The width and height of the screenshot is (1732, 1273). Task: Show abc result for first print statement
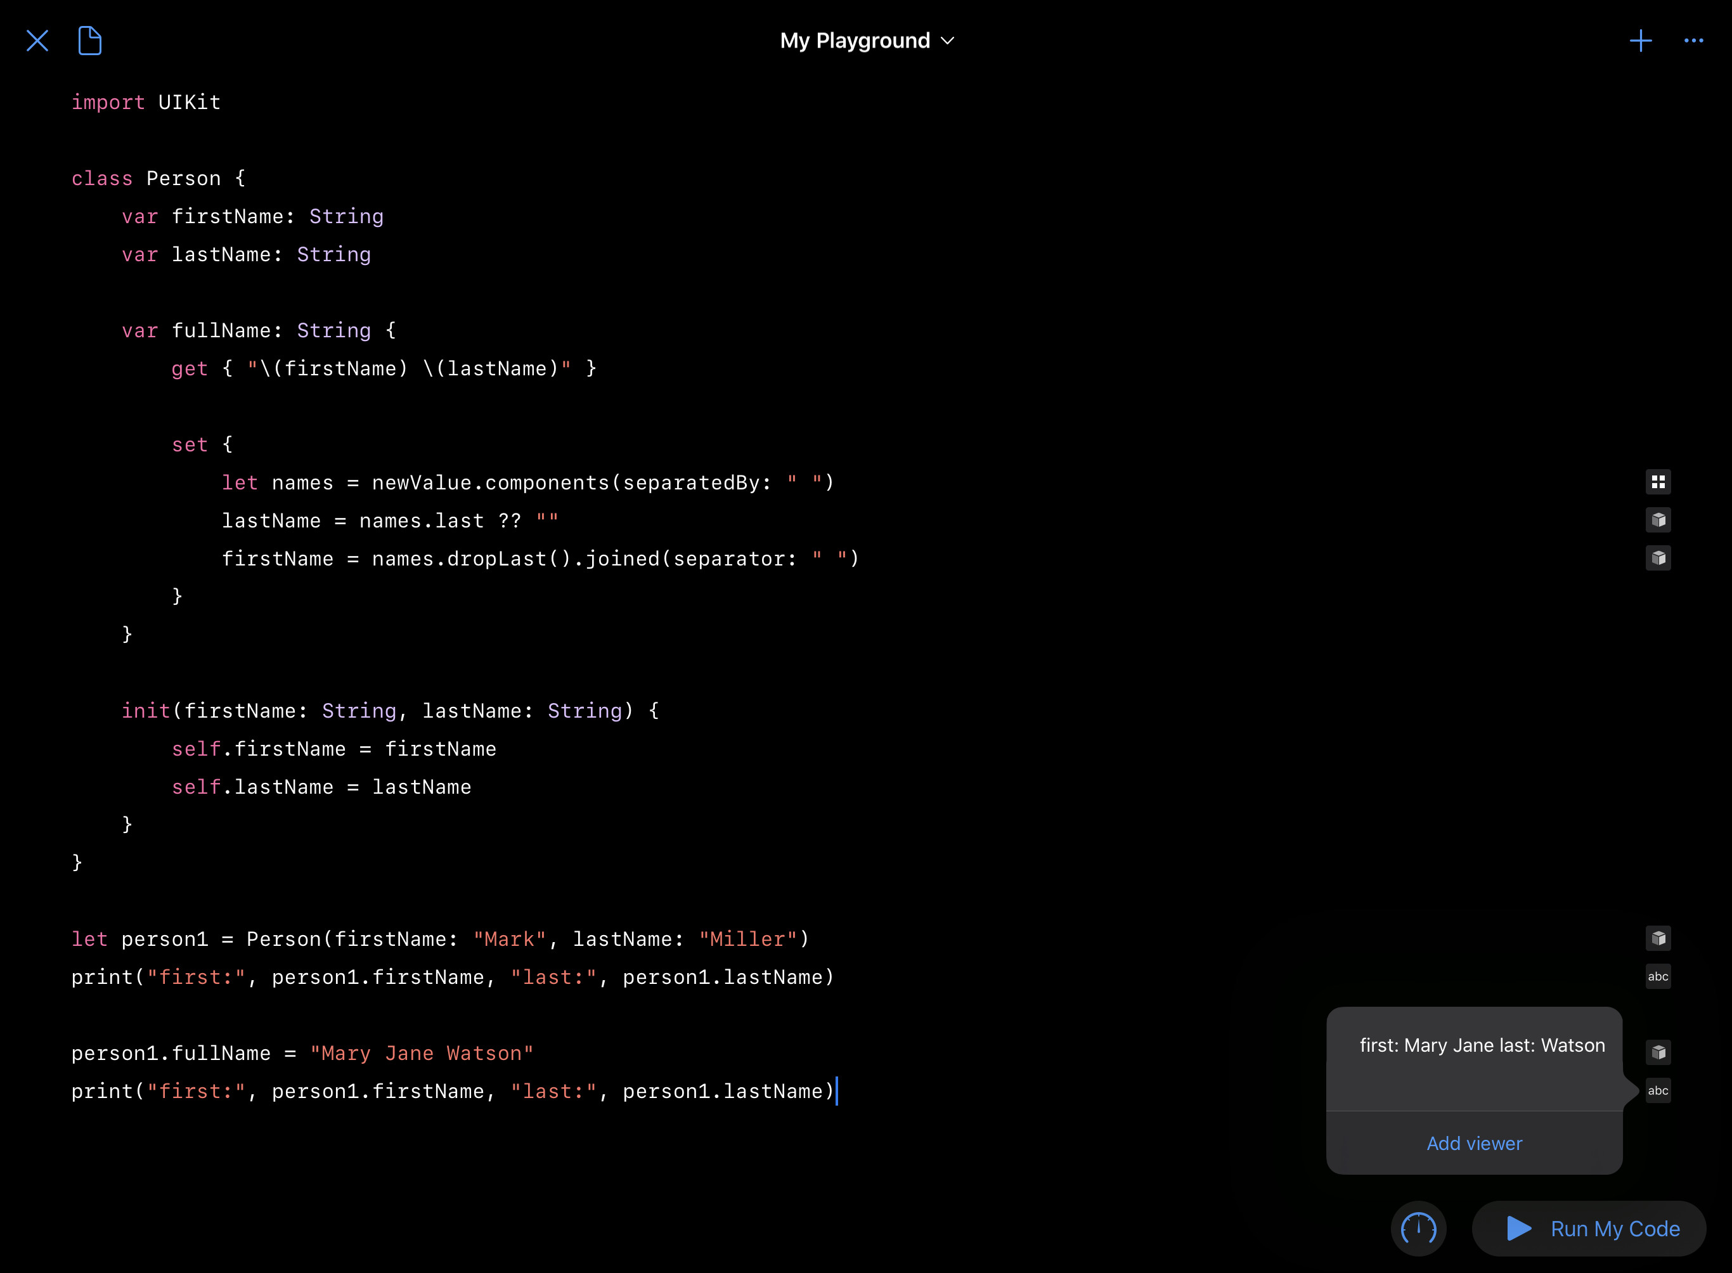(1658, 976)
